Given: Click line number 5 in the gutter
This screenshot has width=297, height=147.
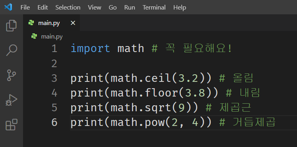Looking at the screenshot, I should tap(54, 108).
